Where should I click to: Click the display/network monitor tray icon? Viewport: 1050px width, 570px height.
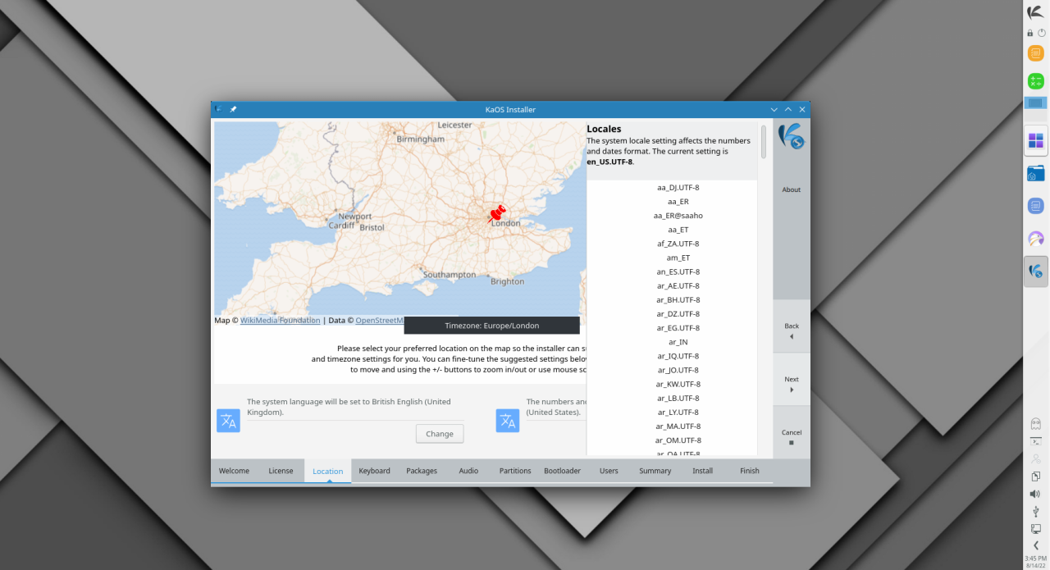click(1035, 529)
